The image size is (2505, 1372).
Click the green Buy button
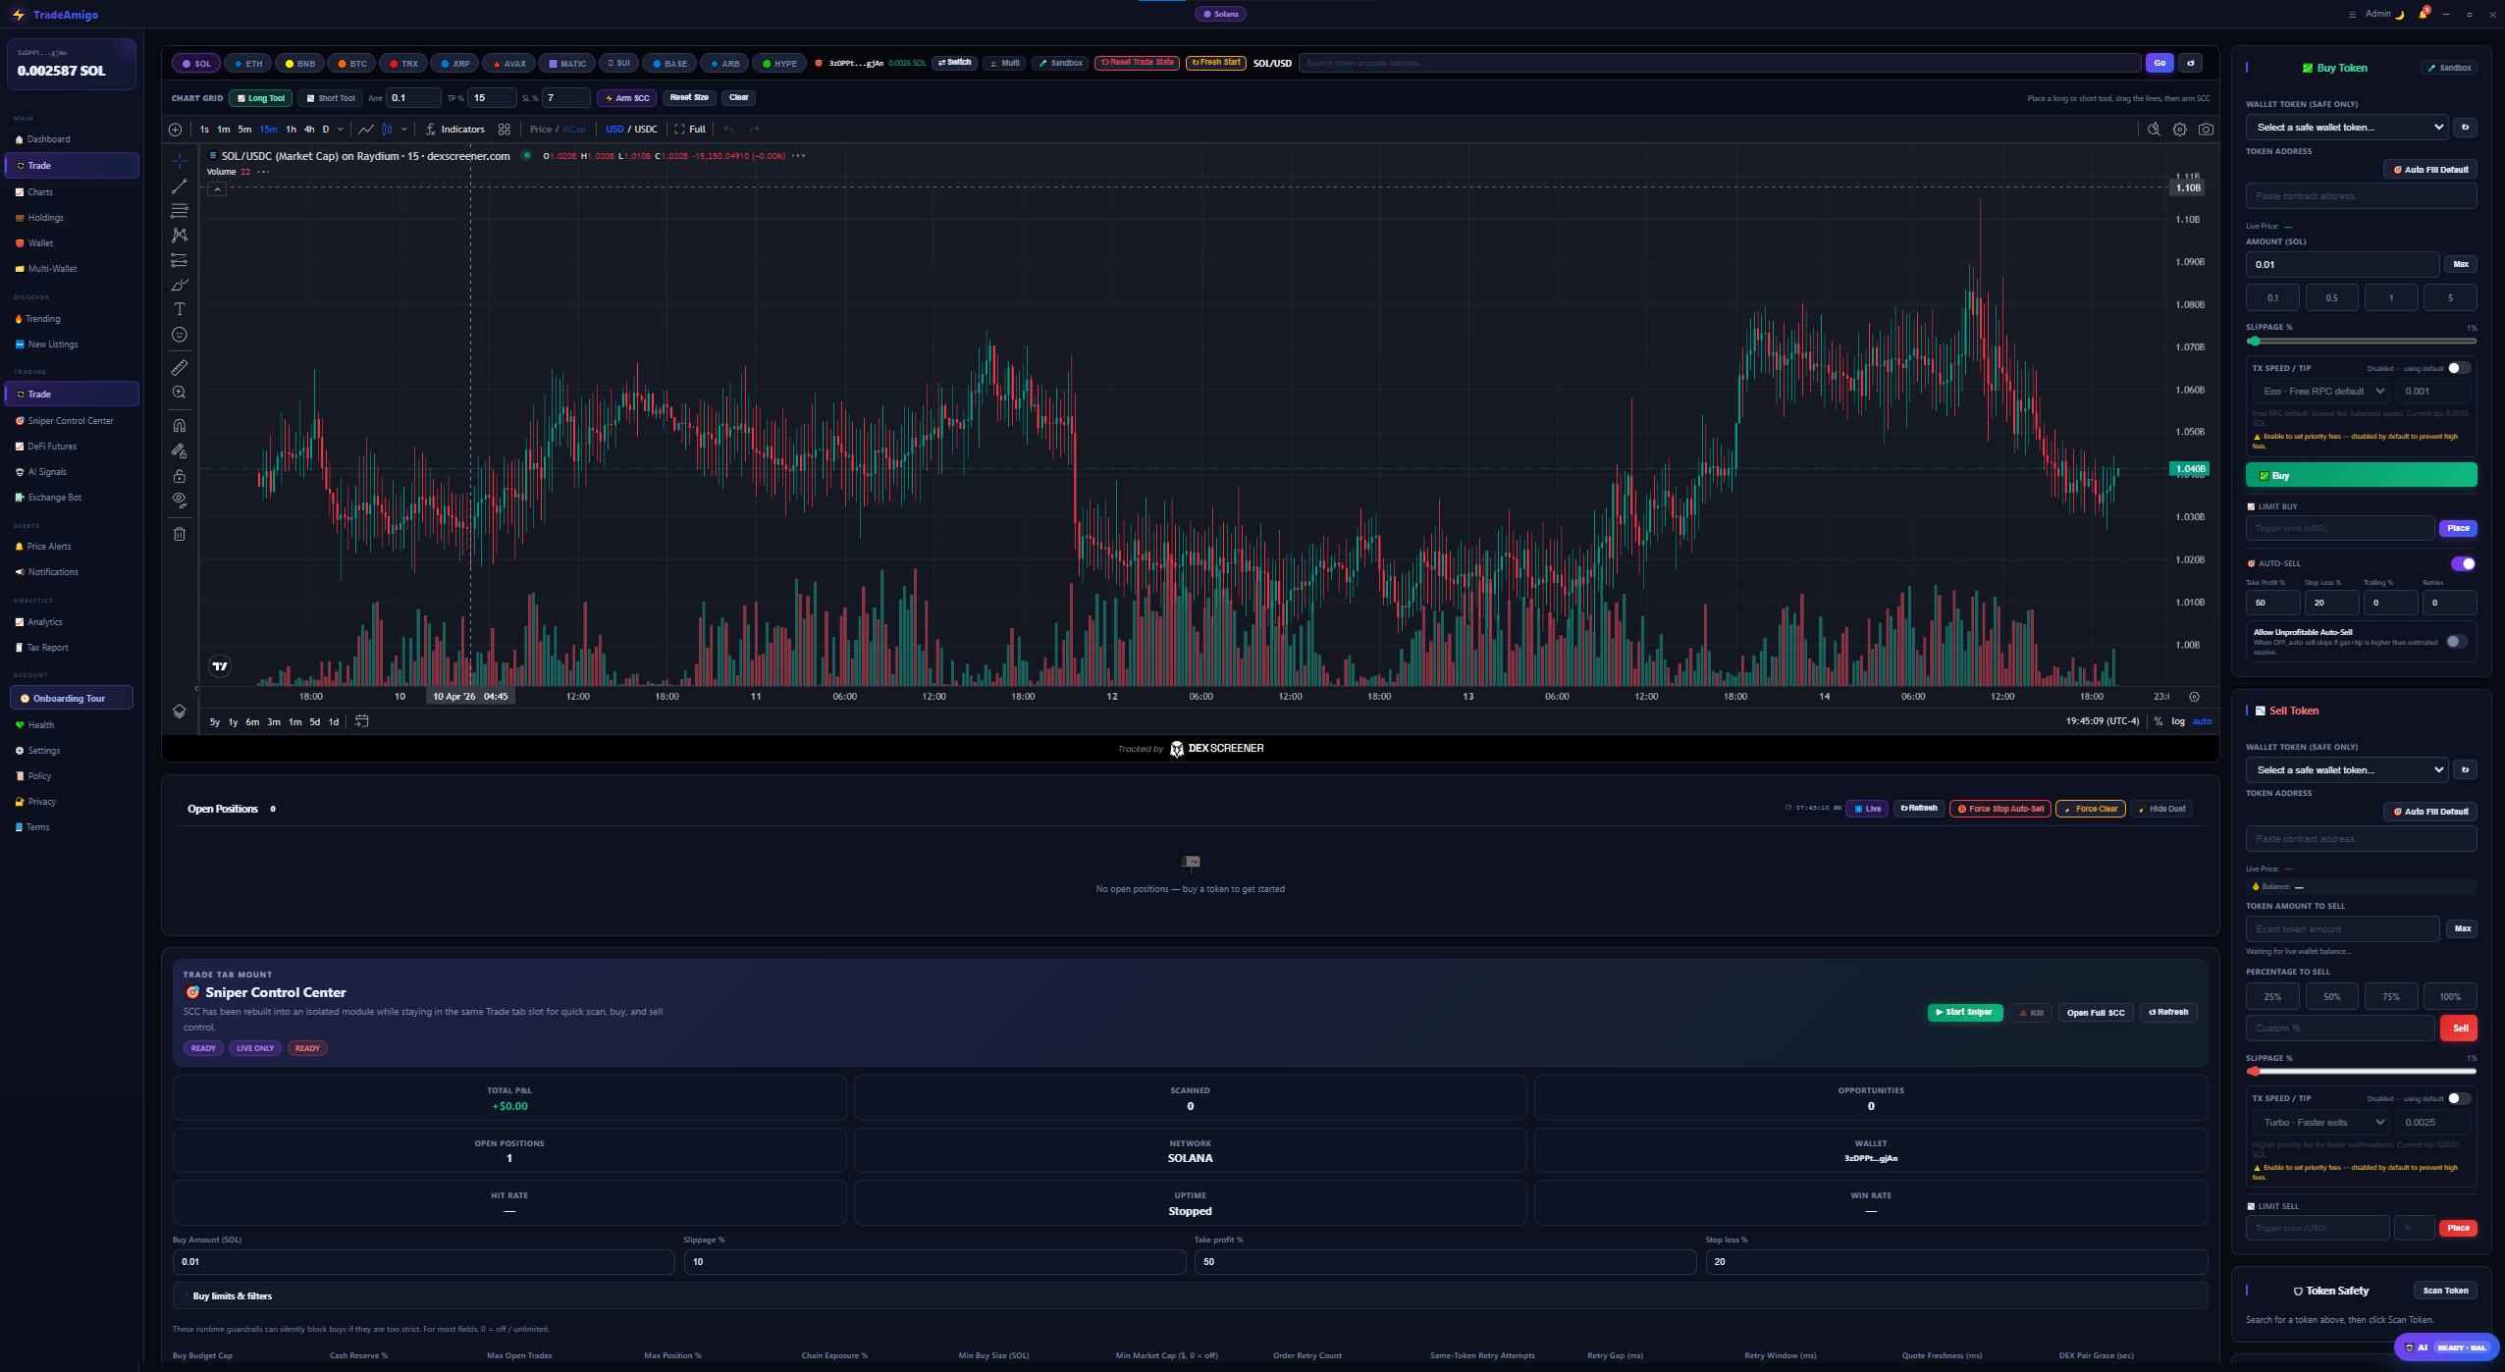point(2360,475)
